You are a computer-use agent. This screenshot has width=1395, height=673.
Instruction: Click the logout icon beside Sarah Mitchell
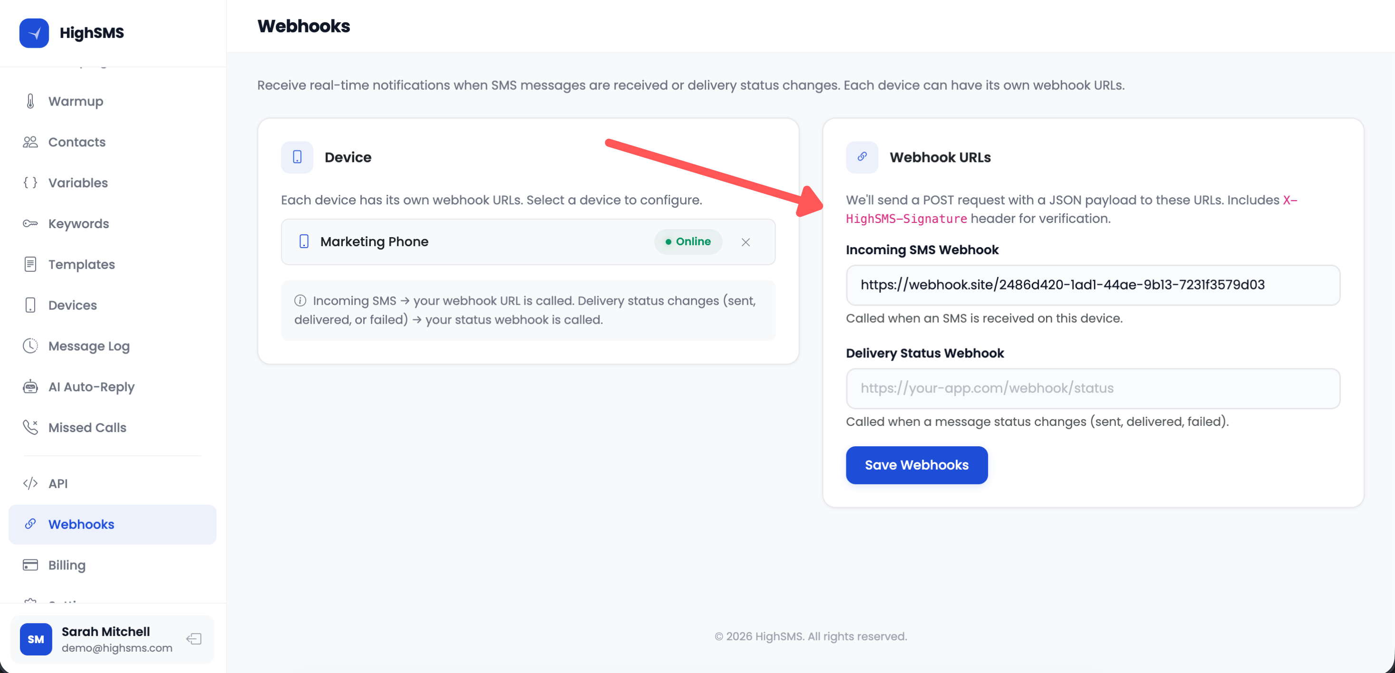[x=194, y=639]
